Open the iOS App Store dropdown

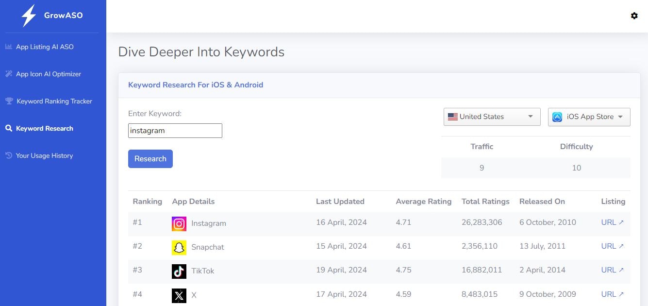(x=589, y=117)
